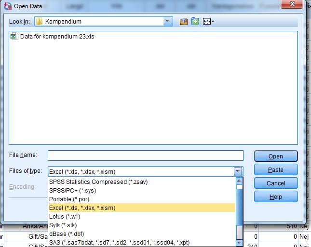Click scroll down arrow in file type list
Viewport: 311px width, 247px height.
coord(240,243)
